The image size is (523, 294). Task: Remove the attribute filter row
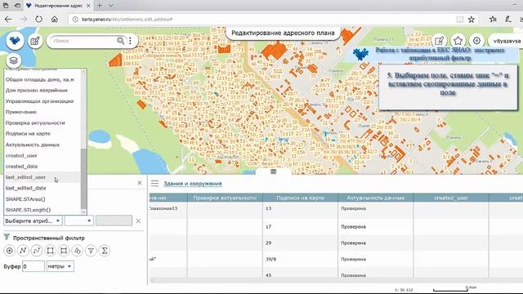[x=138, y=220]
